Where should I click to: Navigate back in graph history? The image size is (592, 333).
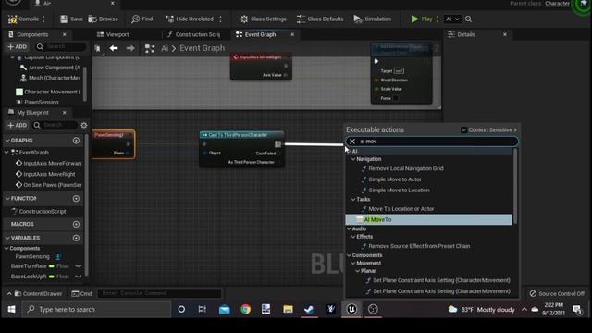[x=114, y=48]
